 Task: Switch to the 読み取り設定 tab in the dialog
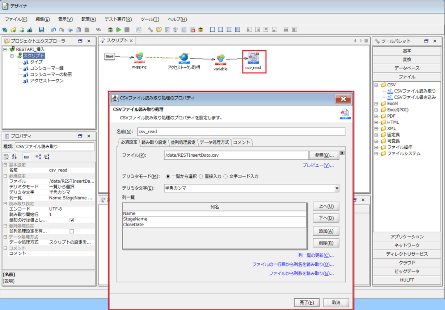tap(154, 142)
